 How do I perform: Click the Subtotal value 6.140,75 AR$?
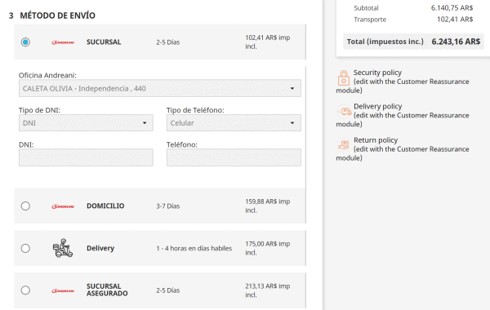[x=452, y=8]
